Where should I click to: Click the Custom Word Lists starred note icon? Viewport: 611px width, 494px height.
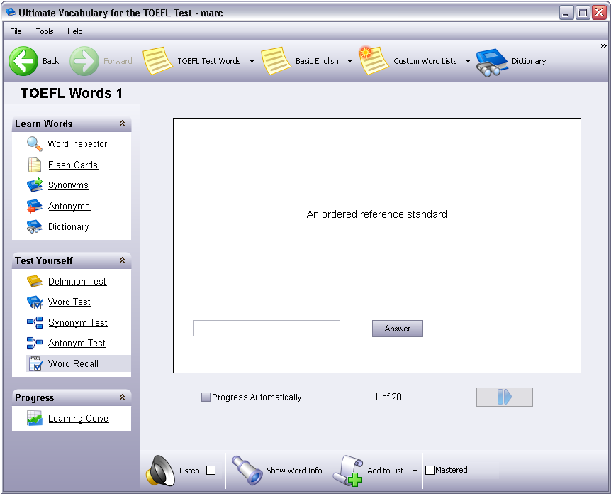tap(374, 60)
